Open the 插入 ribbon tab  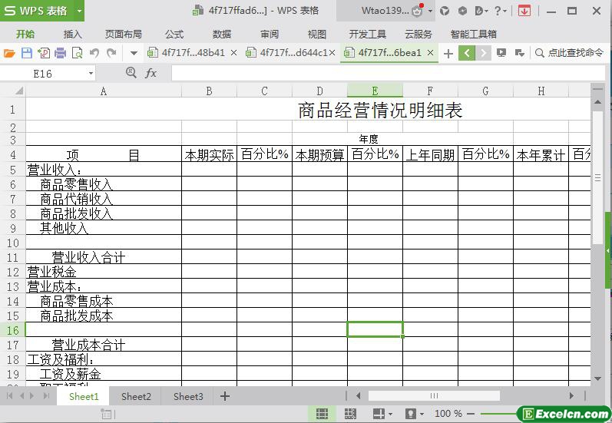coord(73,35)
